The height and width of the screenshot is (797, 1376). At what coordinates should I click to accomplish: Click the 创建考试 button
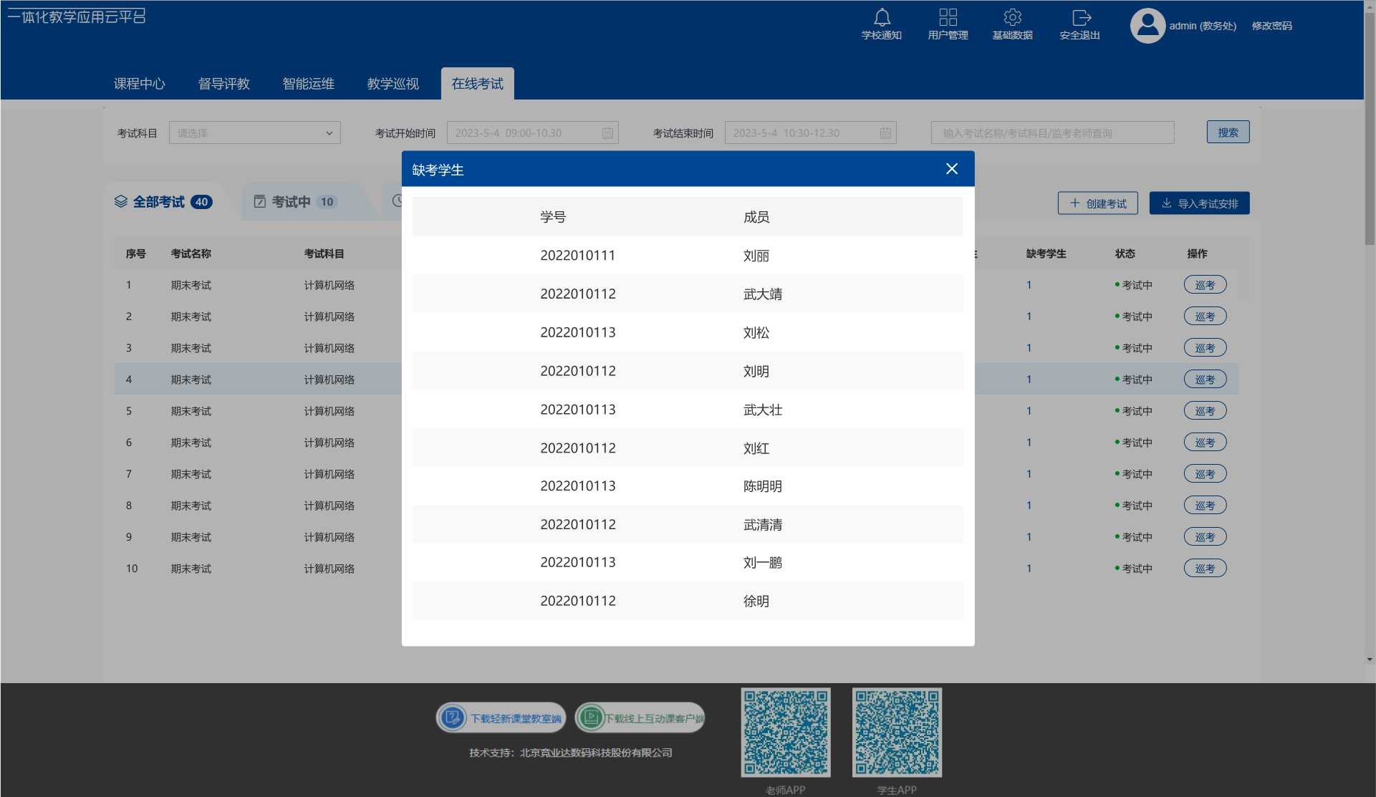[x=1097, y=203]
